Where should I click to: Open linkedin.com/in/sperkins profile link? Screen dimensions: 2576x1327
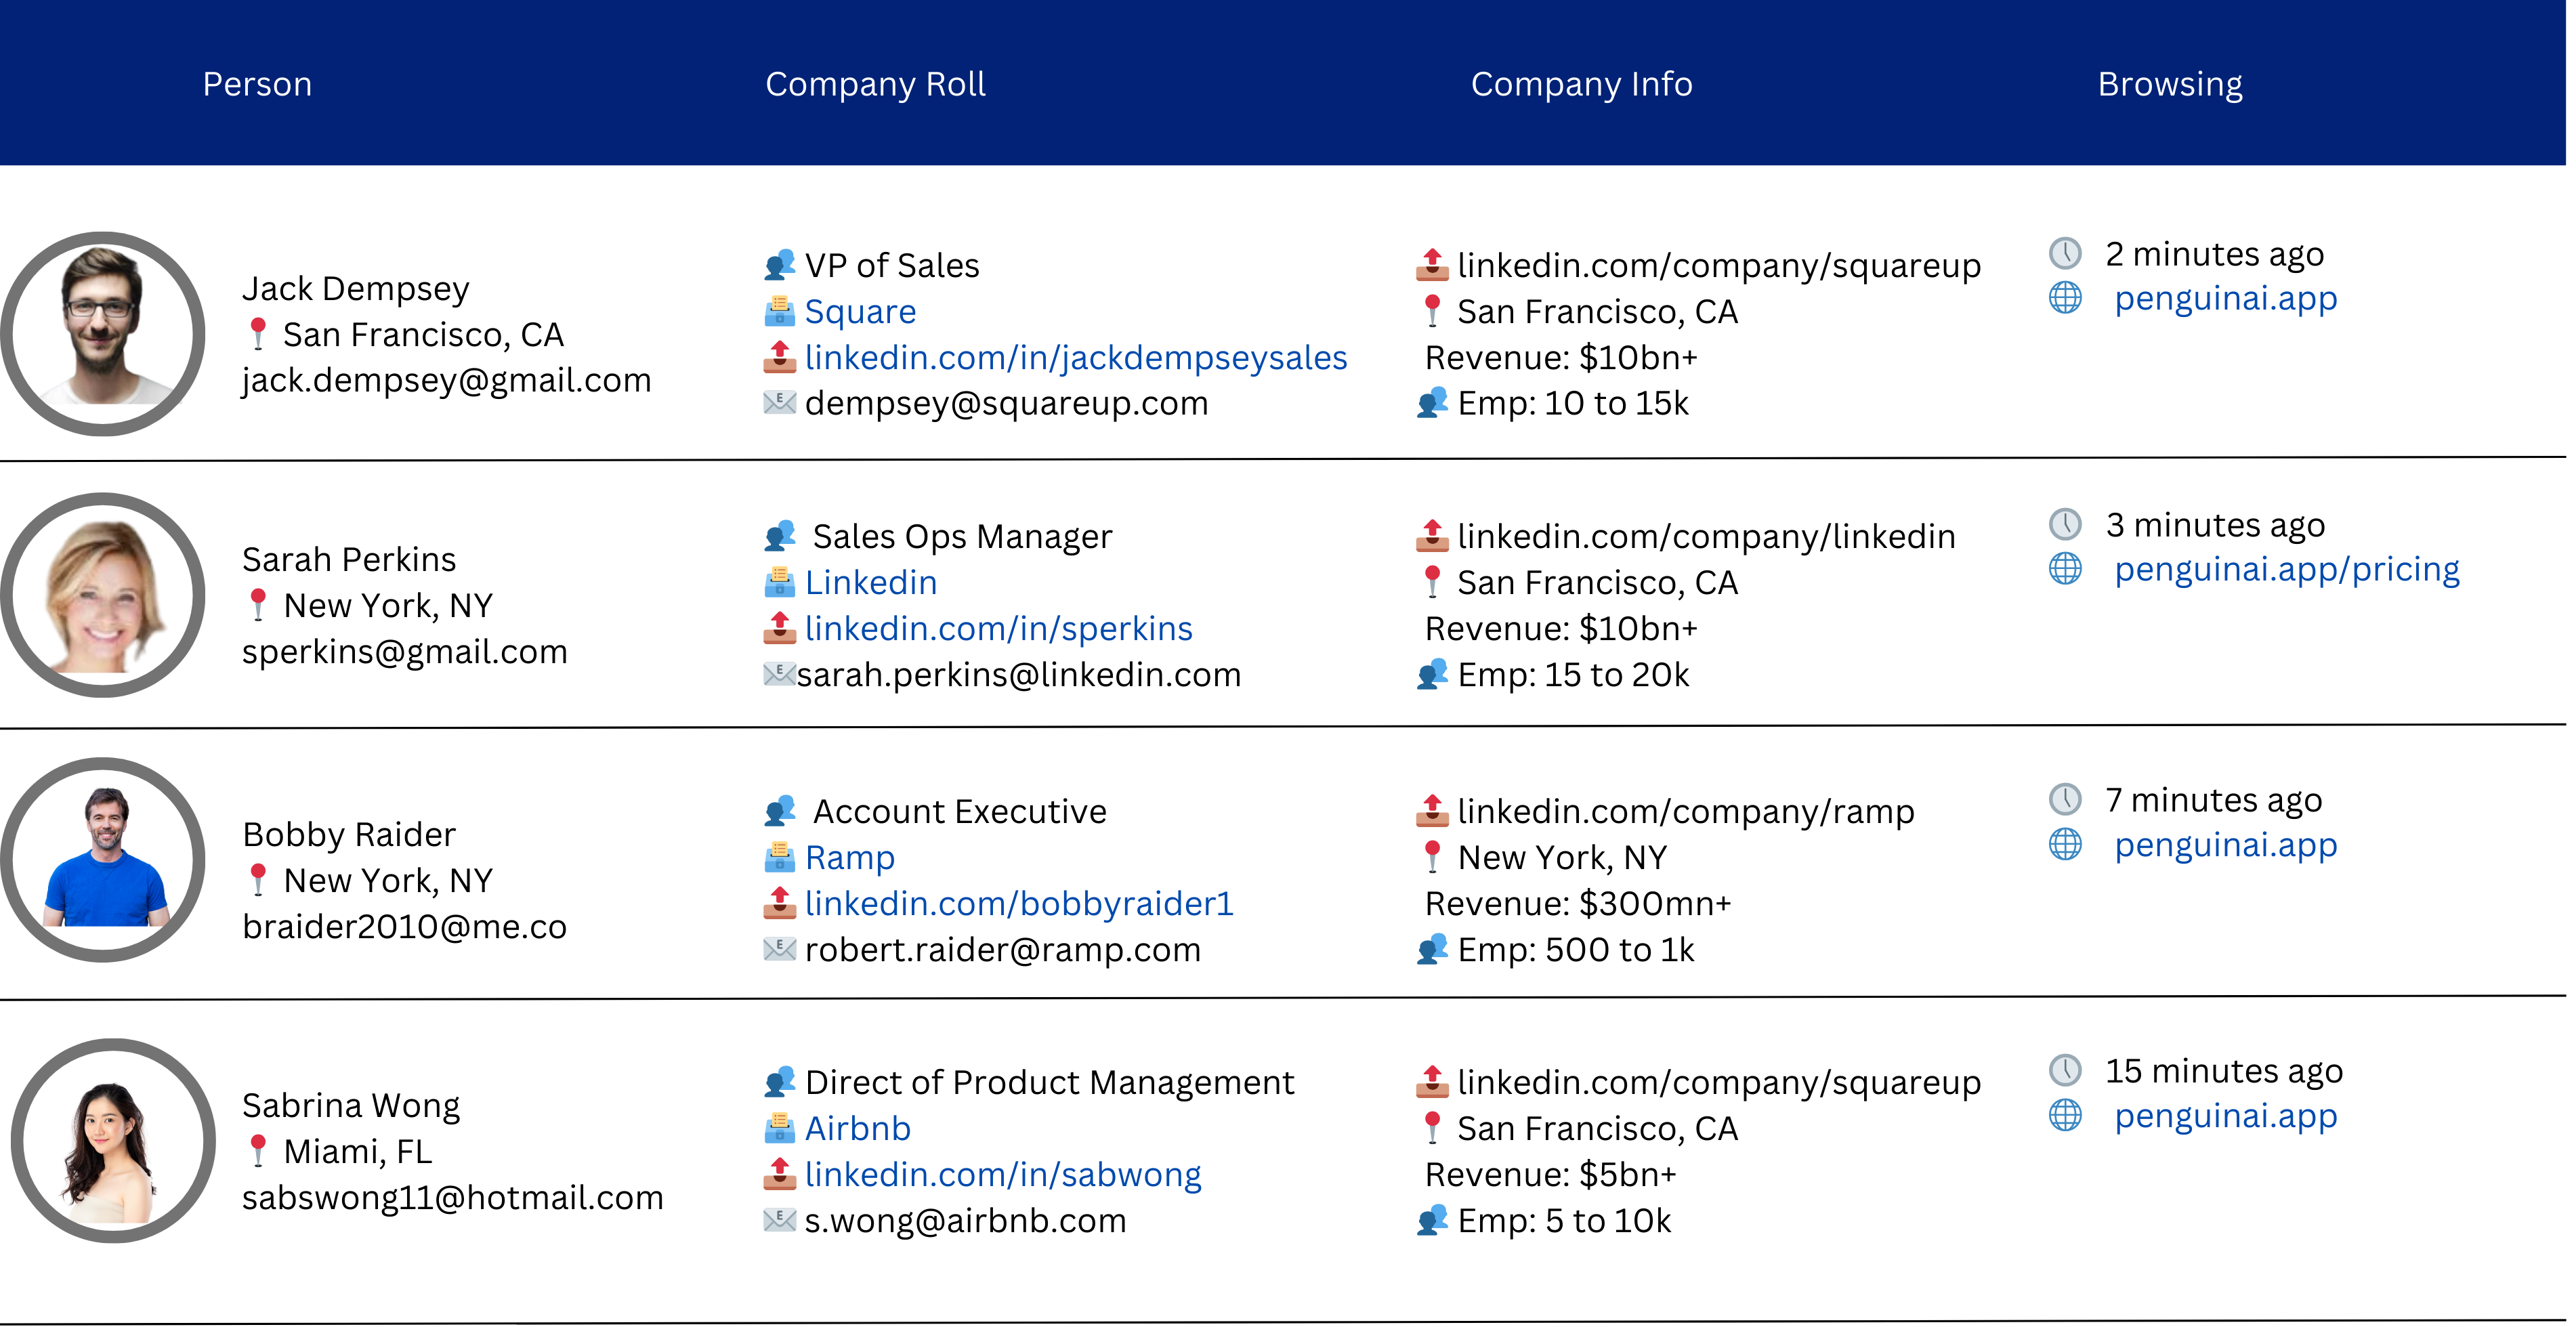tap(999, 629)
